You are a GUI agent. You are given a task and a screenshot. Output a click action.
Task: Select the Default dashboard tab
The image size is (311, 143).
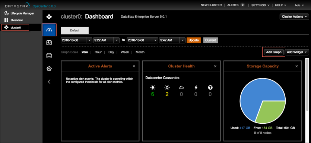click(x=74, y=31)
